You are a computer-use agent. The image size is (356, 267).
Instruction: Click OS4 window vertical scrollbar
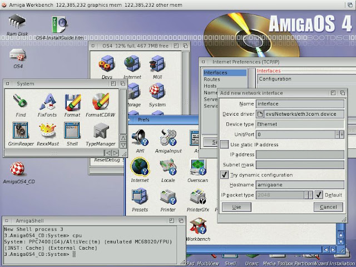pyautogui.click(x=186, y=83)
